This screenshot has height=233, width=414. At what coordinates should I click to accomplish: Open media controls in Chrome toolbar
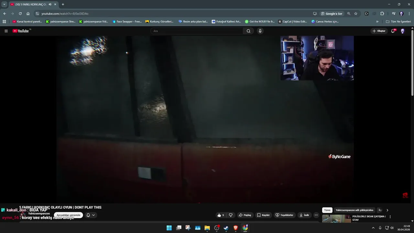tap(394, 14)
